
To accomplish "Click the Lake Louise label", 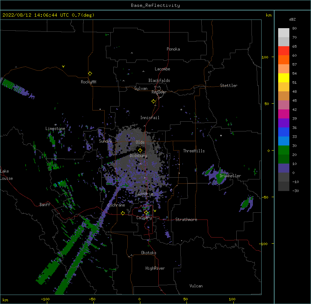I will [x=6, y=175].
